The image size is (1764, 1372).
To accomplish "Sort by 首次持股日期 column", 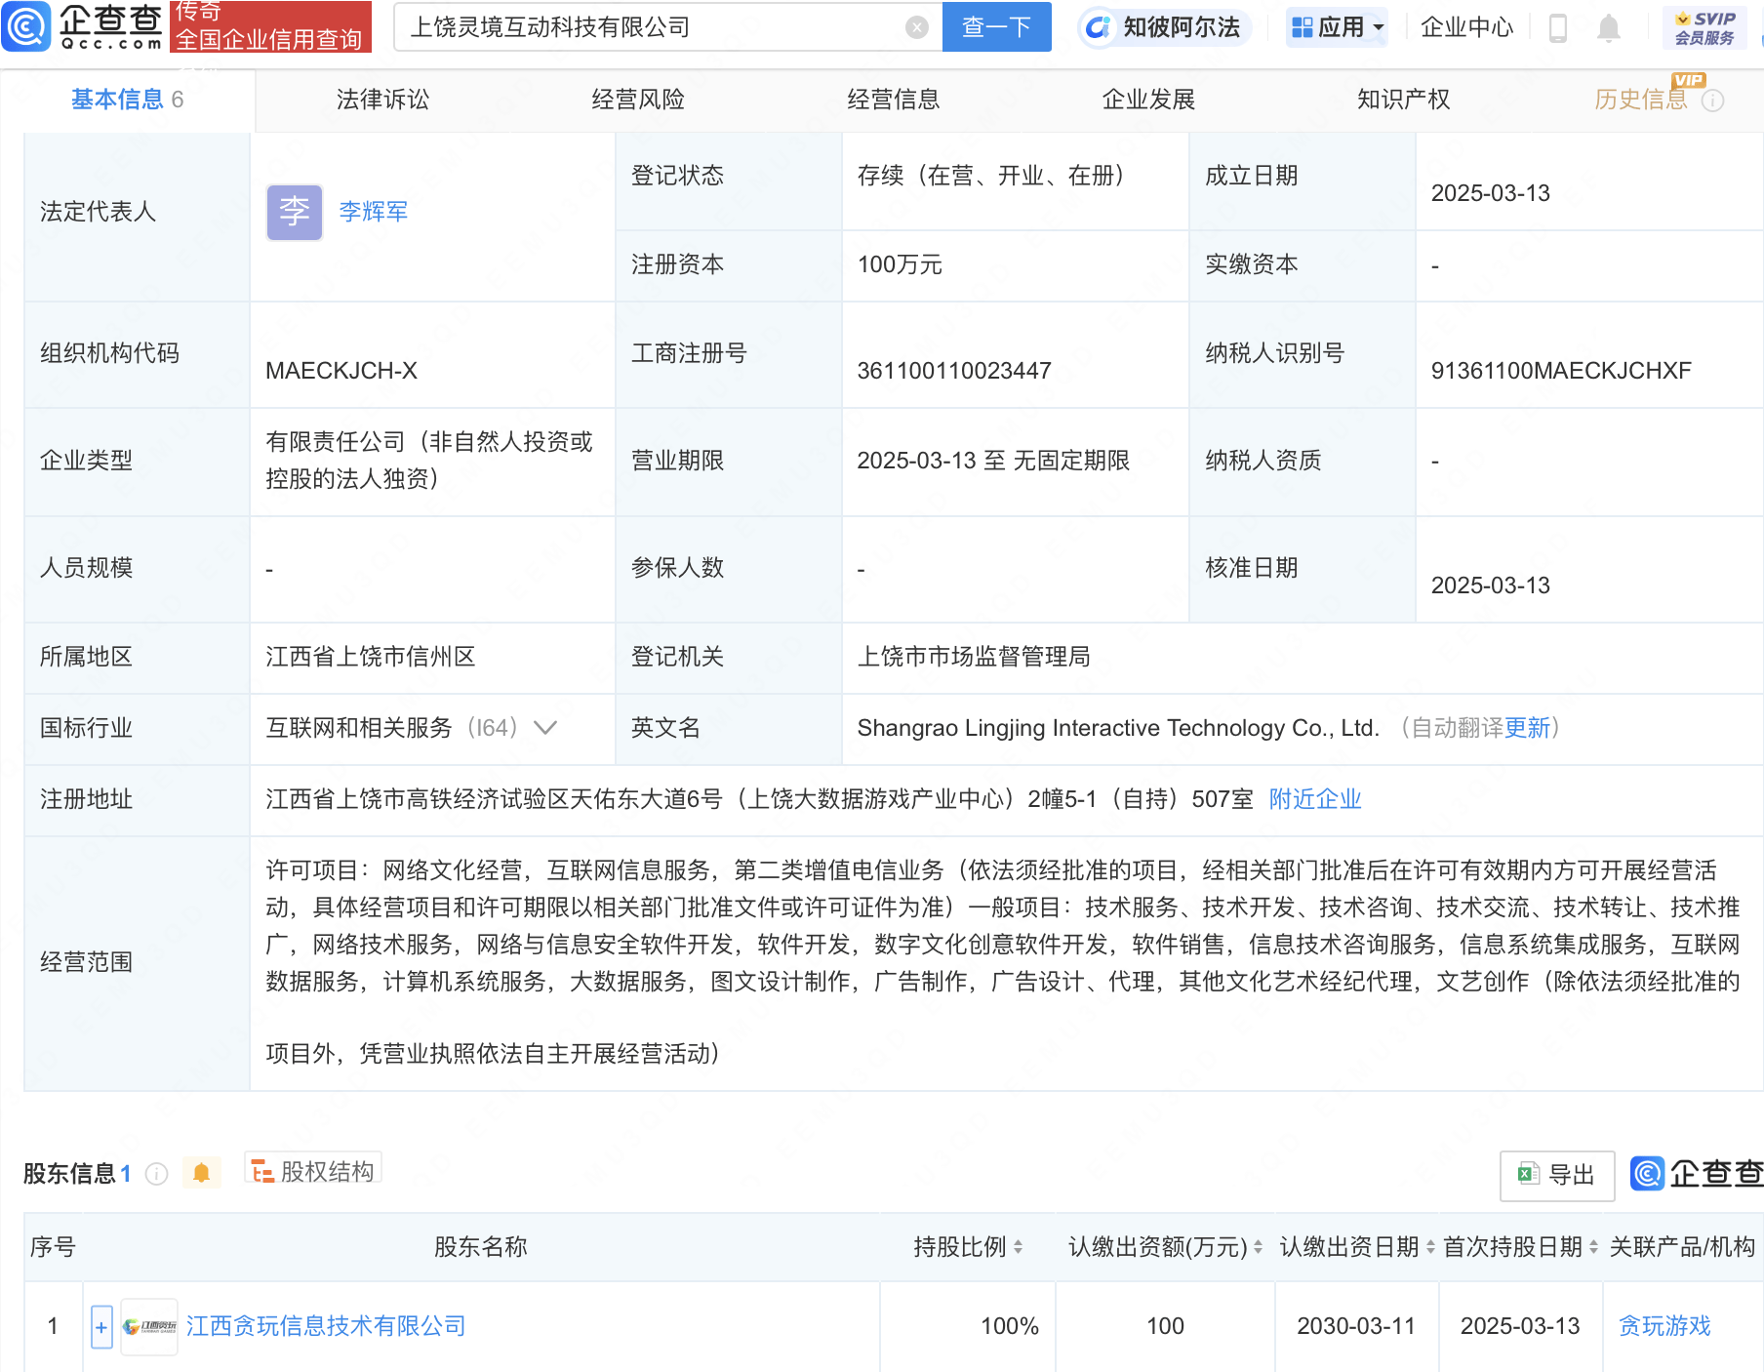I will pyautogui.click(x=1593, y=1247).
